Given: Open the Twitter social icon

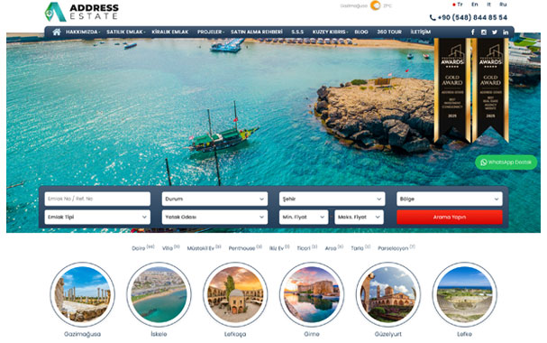Looking at the screenshot, I should point(495,32).
